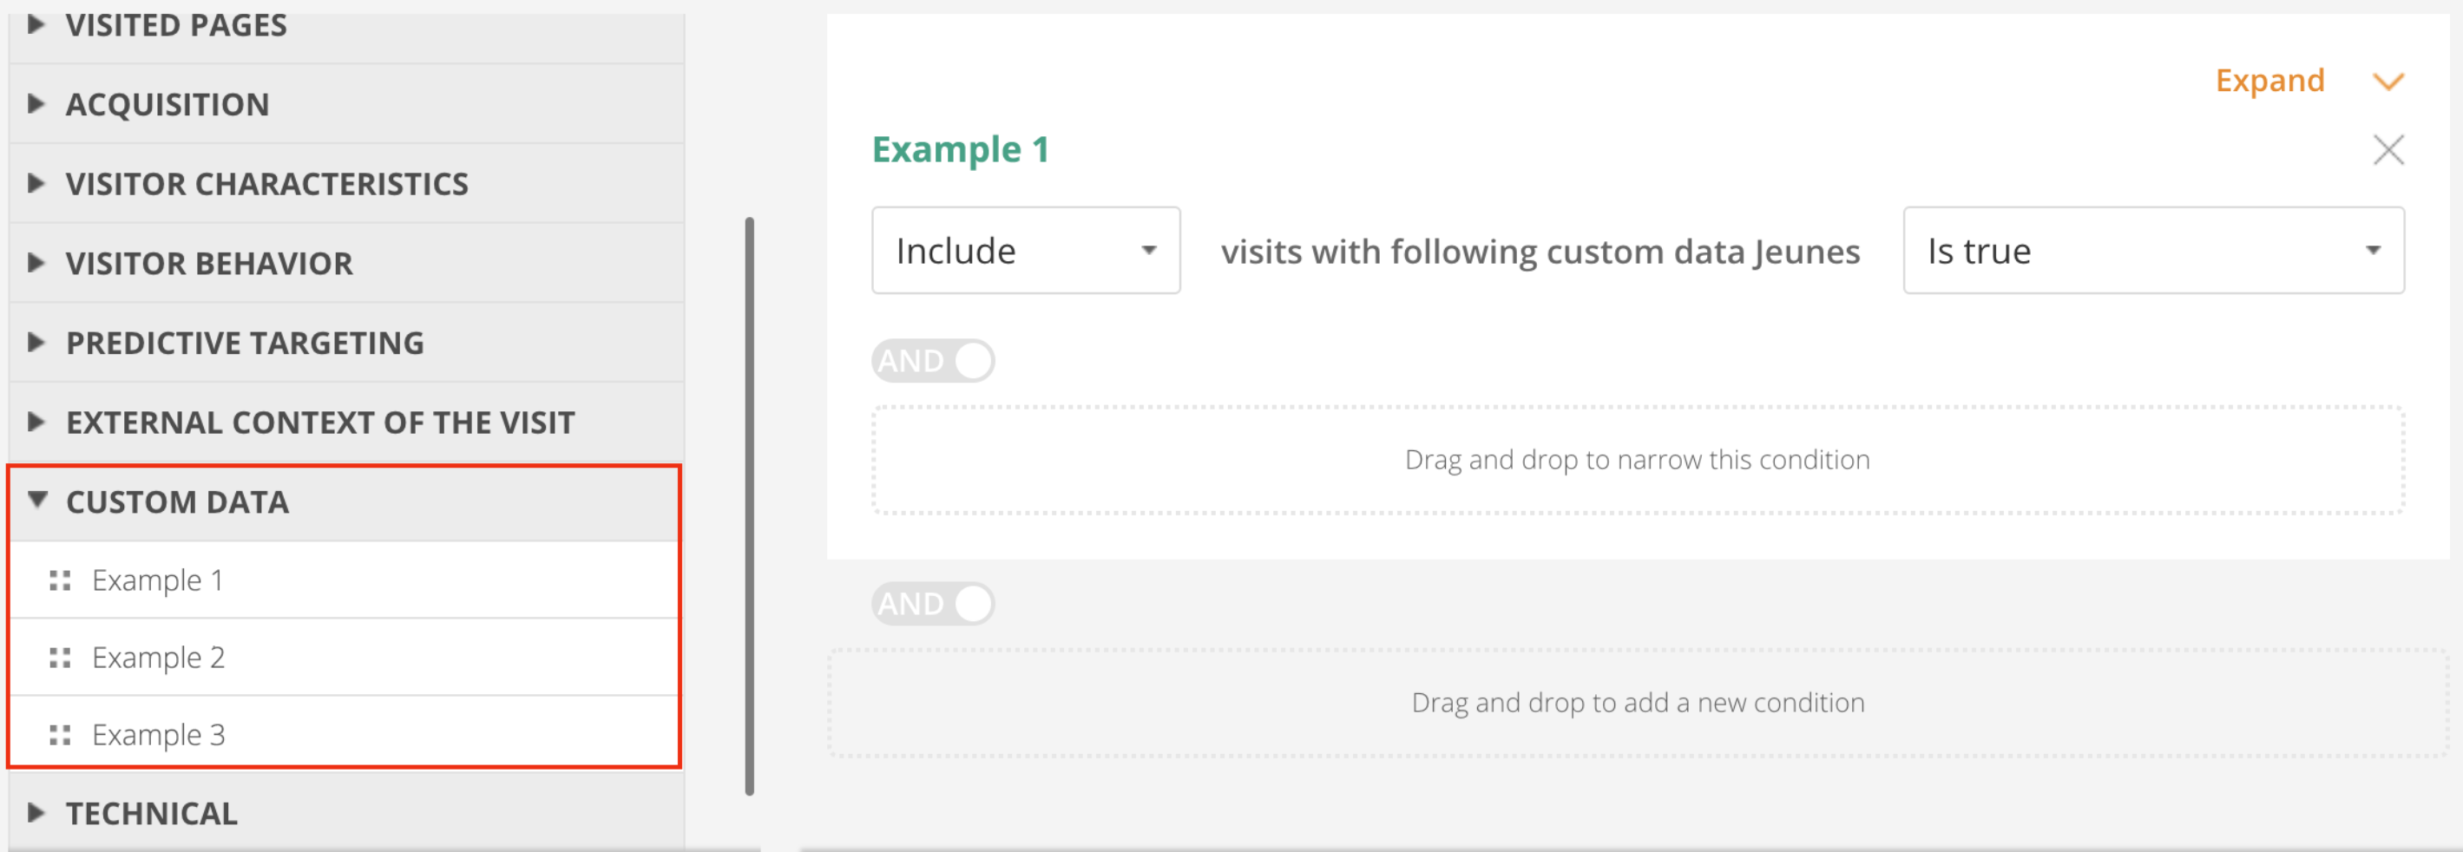The height and width of the screenshot is (852, 2463).
Task: Toggle the AND switch below the condition
Action: click(x=932, y=605)
